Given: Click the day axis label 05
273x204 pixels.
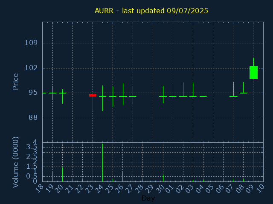Looking at the screenshot, I should click(210, 188).
